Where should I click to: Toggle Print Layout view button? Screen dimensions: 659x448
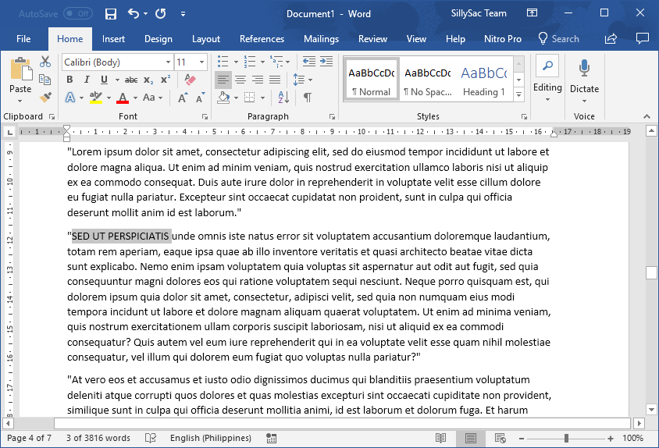(470, 439)
